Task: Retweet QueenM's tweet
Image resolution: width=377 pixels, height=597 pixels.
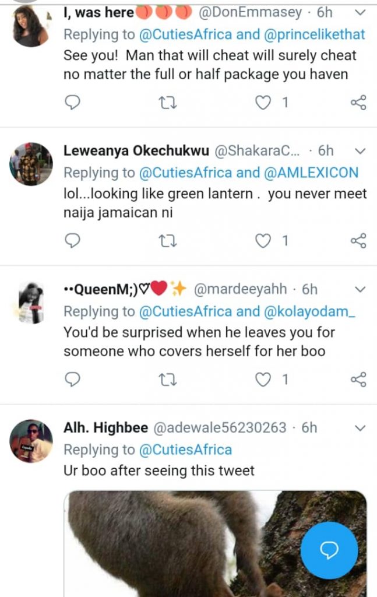Action: (x=168, y=380)
